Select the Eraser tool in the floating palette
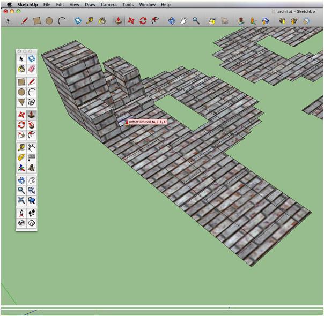 [x=32, y=69]
